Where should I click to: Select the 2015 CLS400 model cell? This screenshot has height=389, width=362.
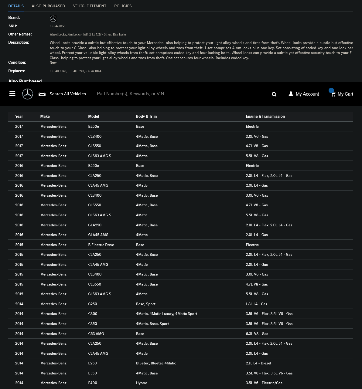[x=95, y=274]
